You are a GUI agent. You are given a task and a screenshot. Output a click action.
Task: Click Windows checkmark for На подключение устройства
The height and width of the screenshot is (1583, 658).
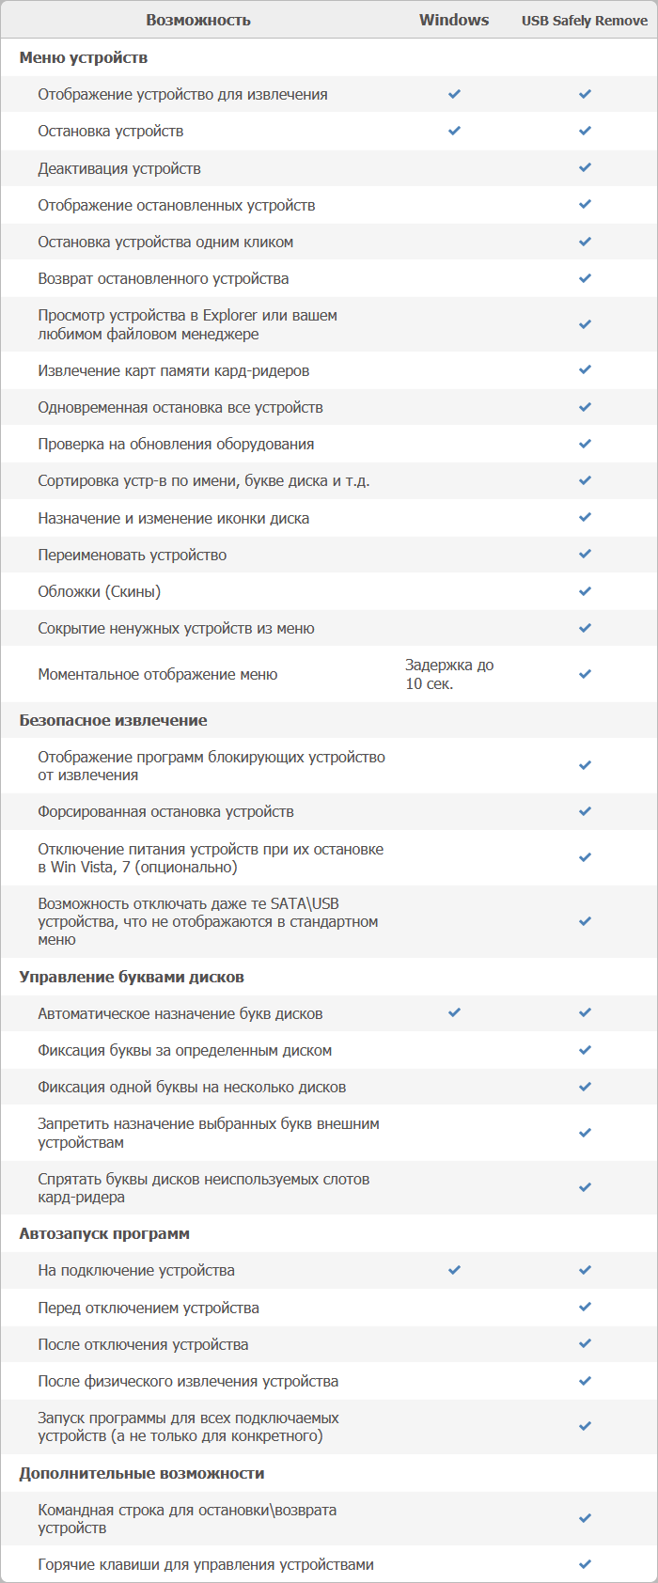click(x=454, y=1270)
